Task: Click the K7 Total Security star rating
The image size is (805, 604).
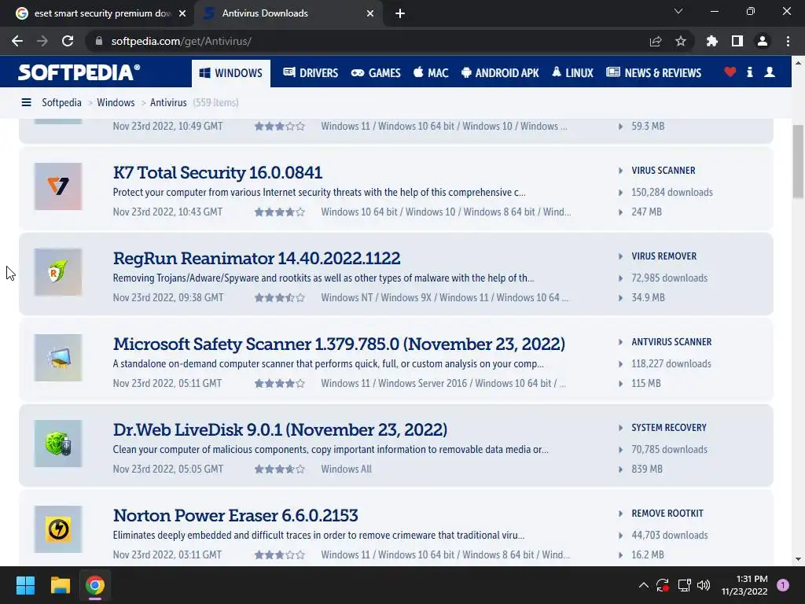Action: pos(280,212)
